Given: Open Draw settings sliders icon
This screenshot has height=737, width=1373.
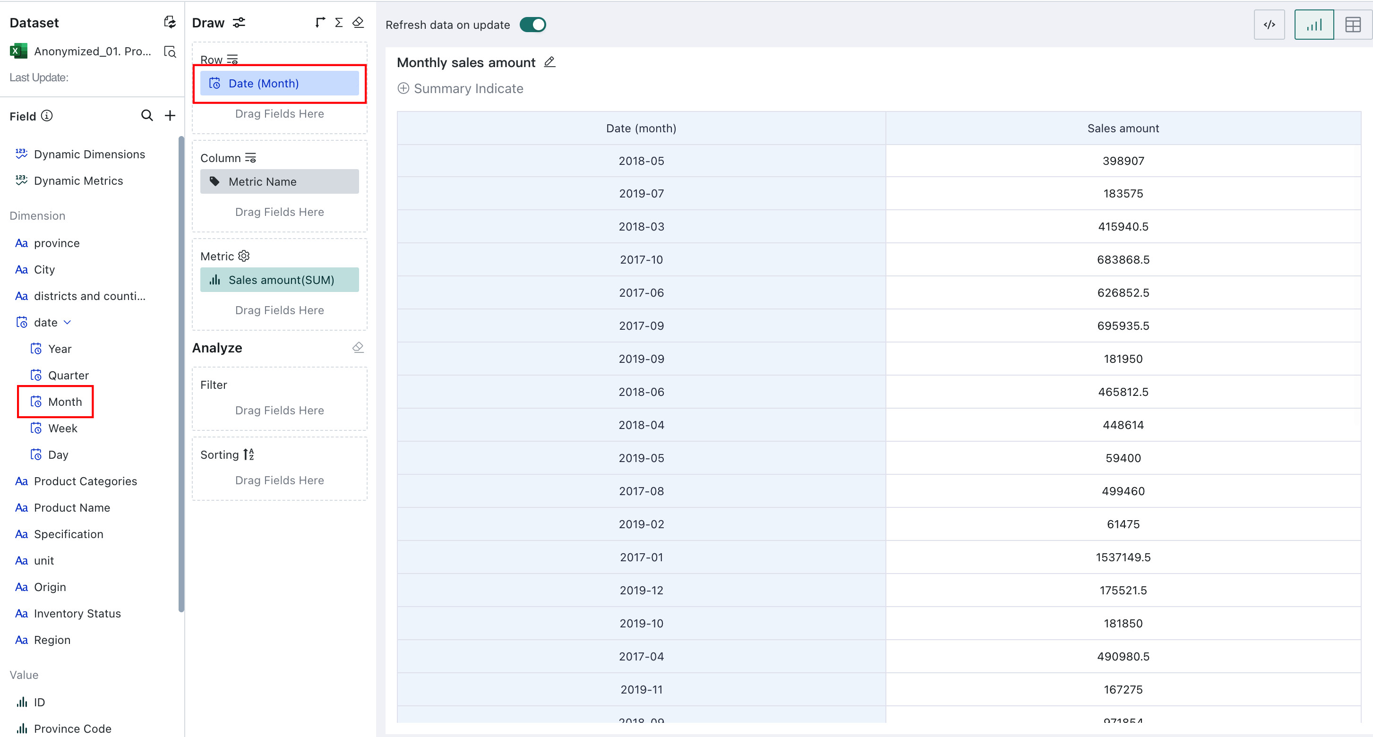Looking at the screenshot, I should (239, 22).
